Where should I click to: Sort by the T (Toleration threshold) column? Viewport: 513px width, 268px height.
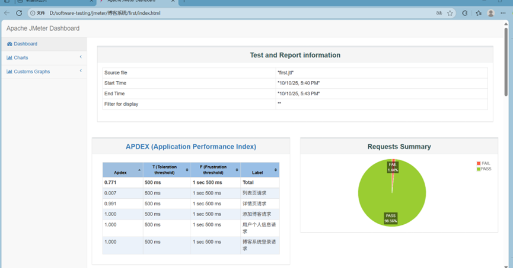coord(167,170)
